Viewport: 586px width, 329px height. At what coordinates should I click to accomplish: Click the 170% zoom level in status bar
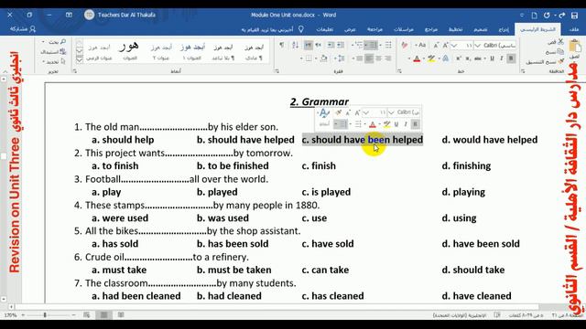pyautogui.click(x=10, y=315)
